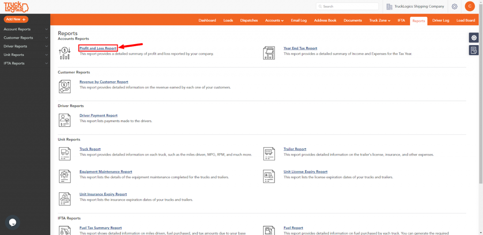Viewport: 483px width, 235px height.
Task: Click the TruckLogics Shipping Company name
Action: 419,7
